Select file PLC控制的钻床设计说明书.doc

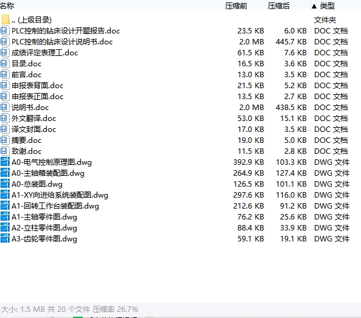pos(62,42)
